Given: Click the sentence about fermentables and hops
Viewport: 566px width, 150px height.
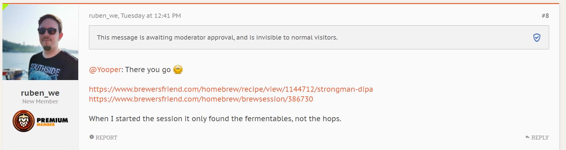Looking at the screenshot, I should click(215, 119).
